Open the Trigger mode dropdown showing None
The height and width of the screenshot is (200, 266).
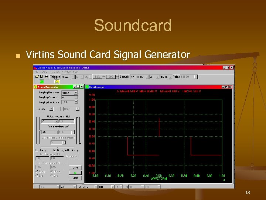point(68,77)
